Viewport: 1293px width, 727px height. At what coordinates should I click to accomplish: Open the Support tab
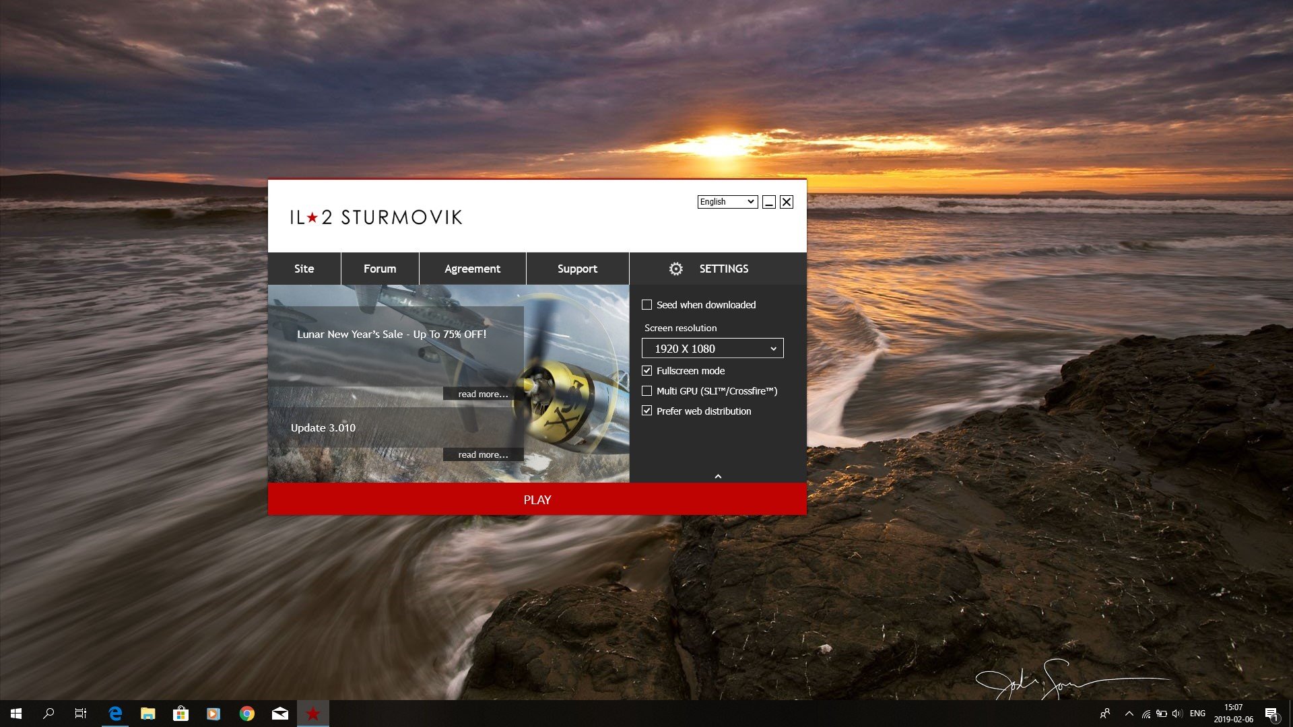click(577, 269)
